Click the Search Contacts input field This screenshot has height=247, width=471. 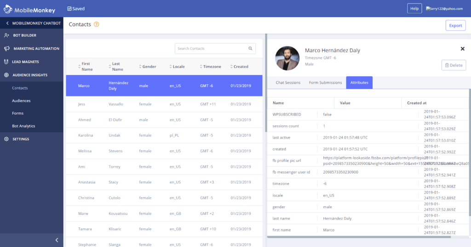tap(211, 48)
